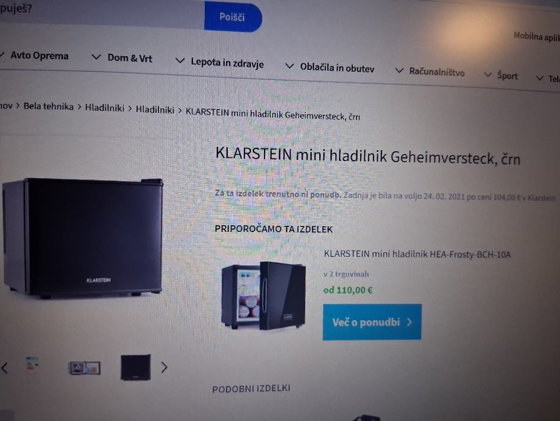The width and height of the screenshot is (560, 421).
Task: Click the recommended mini fridge image
Action: (264, 295)
